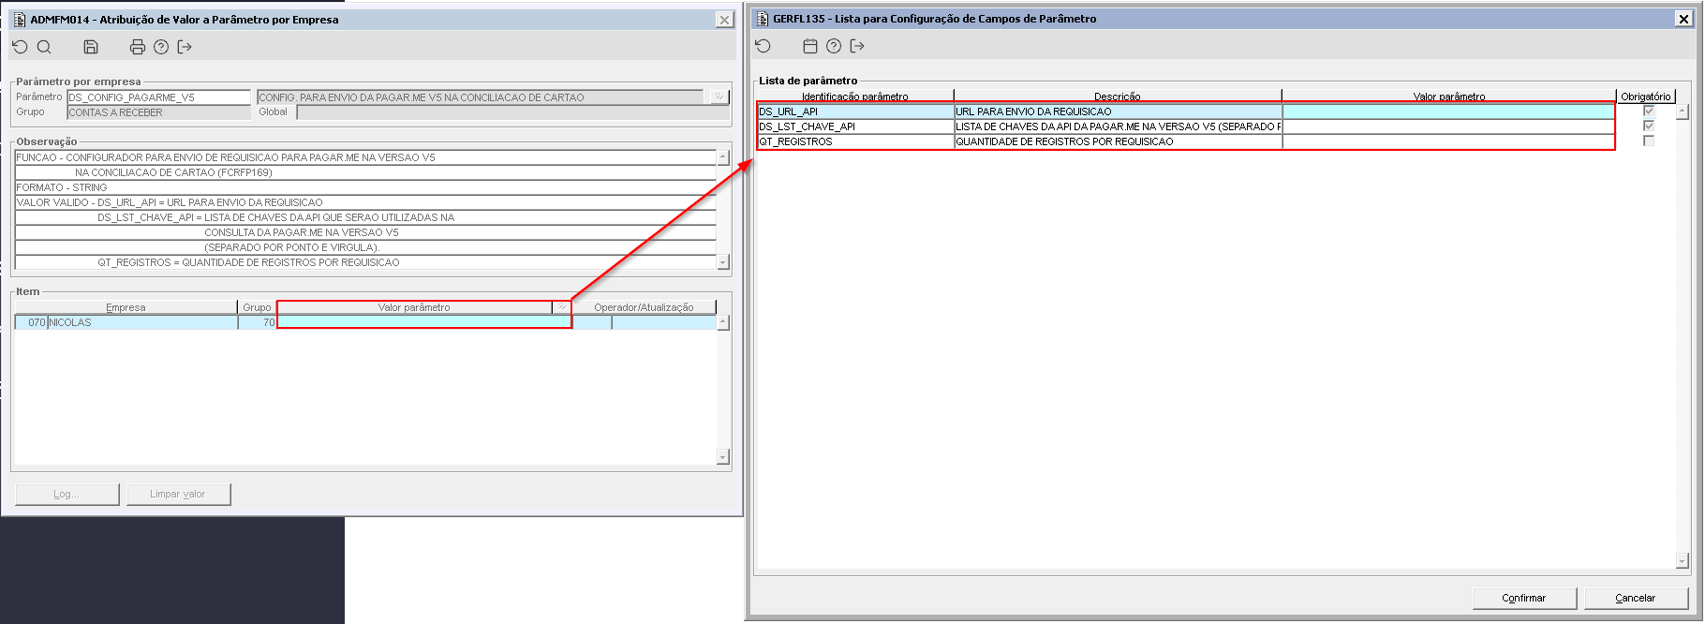Click the print icon in ADMFM014 toolbar
This screenshot has height=624, width=1705.
(138, 47)
